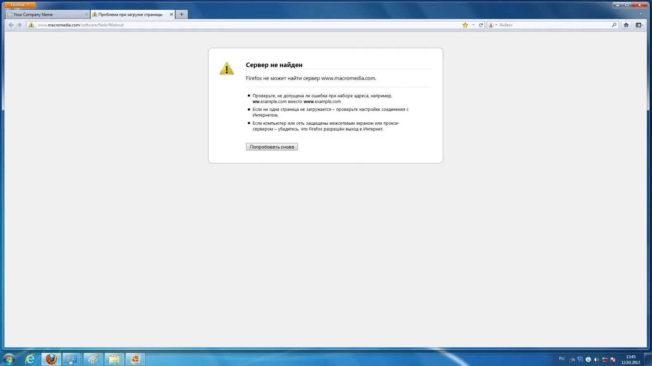Open the photo viewer taskbar item
The width and height of the screenshot is (652, 366).
click(135, 359)
